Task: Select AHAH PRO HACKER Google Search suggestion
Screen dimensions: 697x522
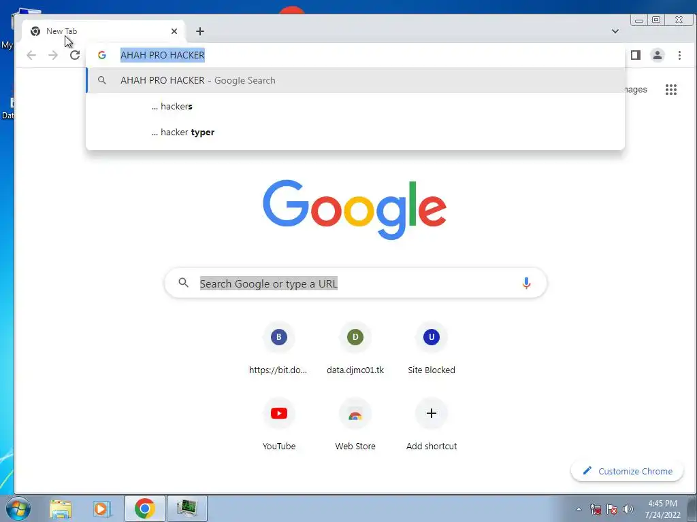Action: point(355,80)
